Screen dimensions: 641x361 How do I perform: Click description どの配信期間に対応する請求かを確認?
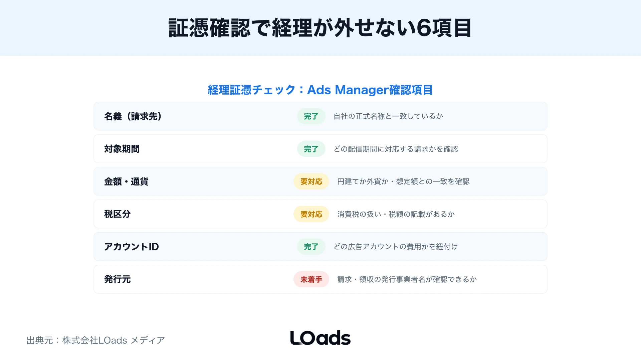[x=396, y=149]
